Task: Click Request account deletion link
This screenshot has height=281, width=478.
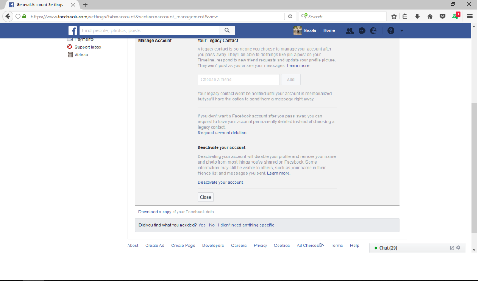Action: click(x=222, y=133)
